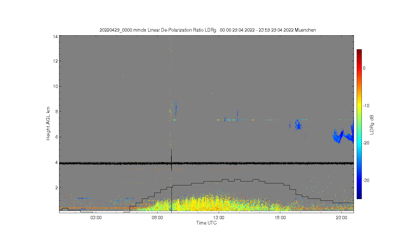Viewport: 420px width, 252px height.
Task: Click the plot title text at top
Action: (208, 30)
